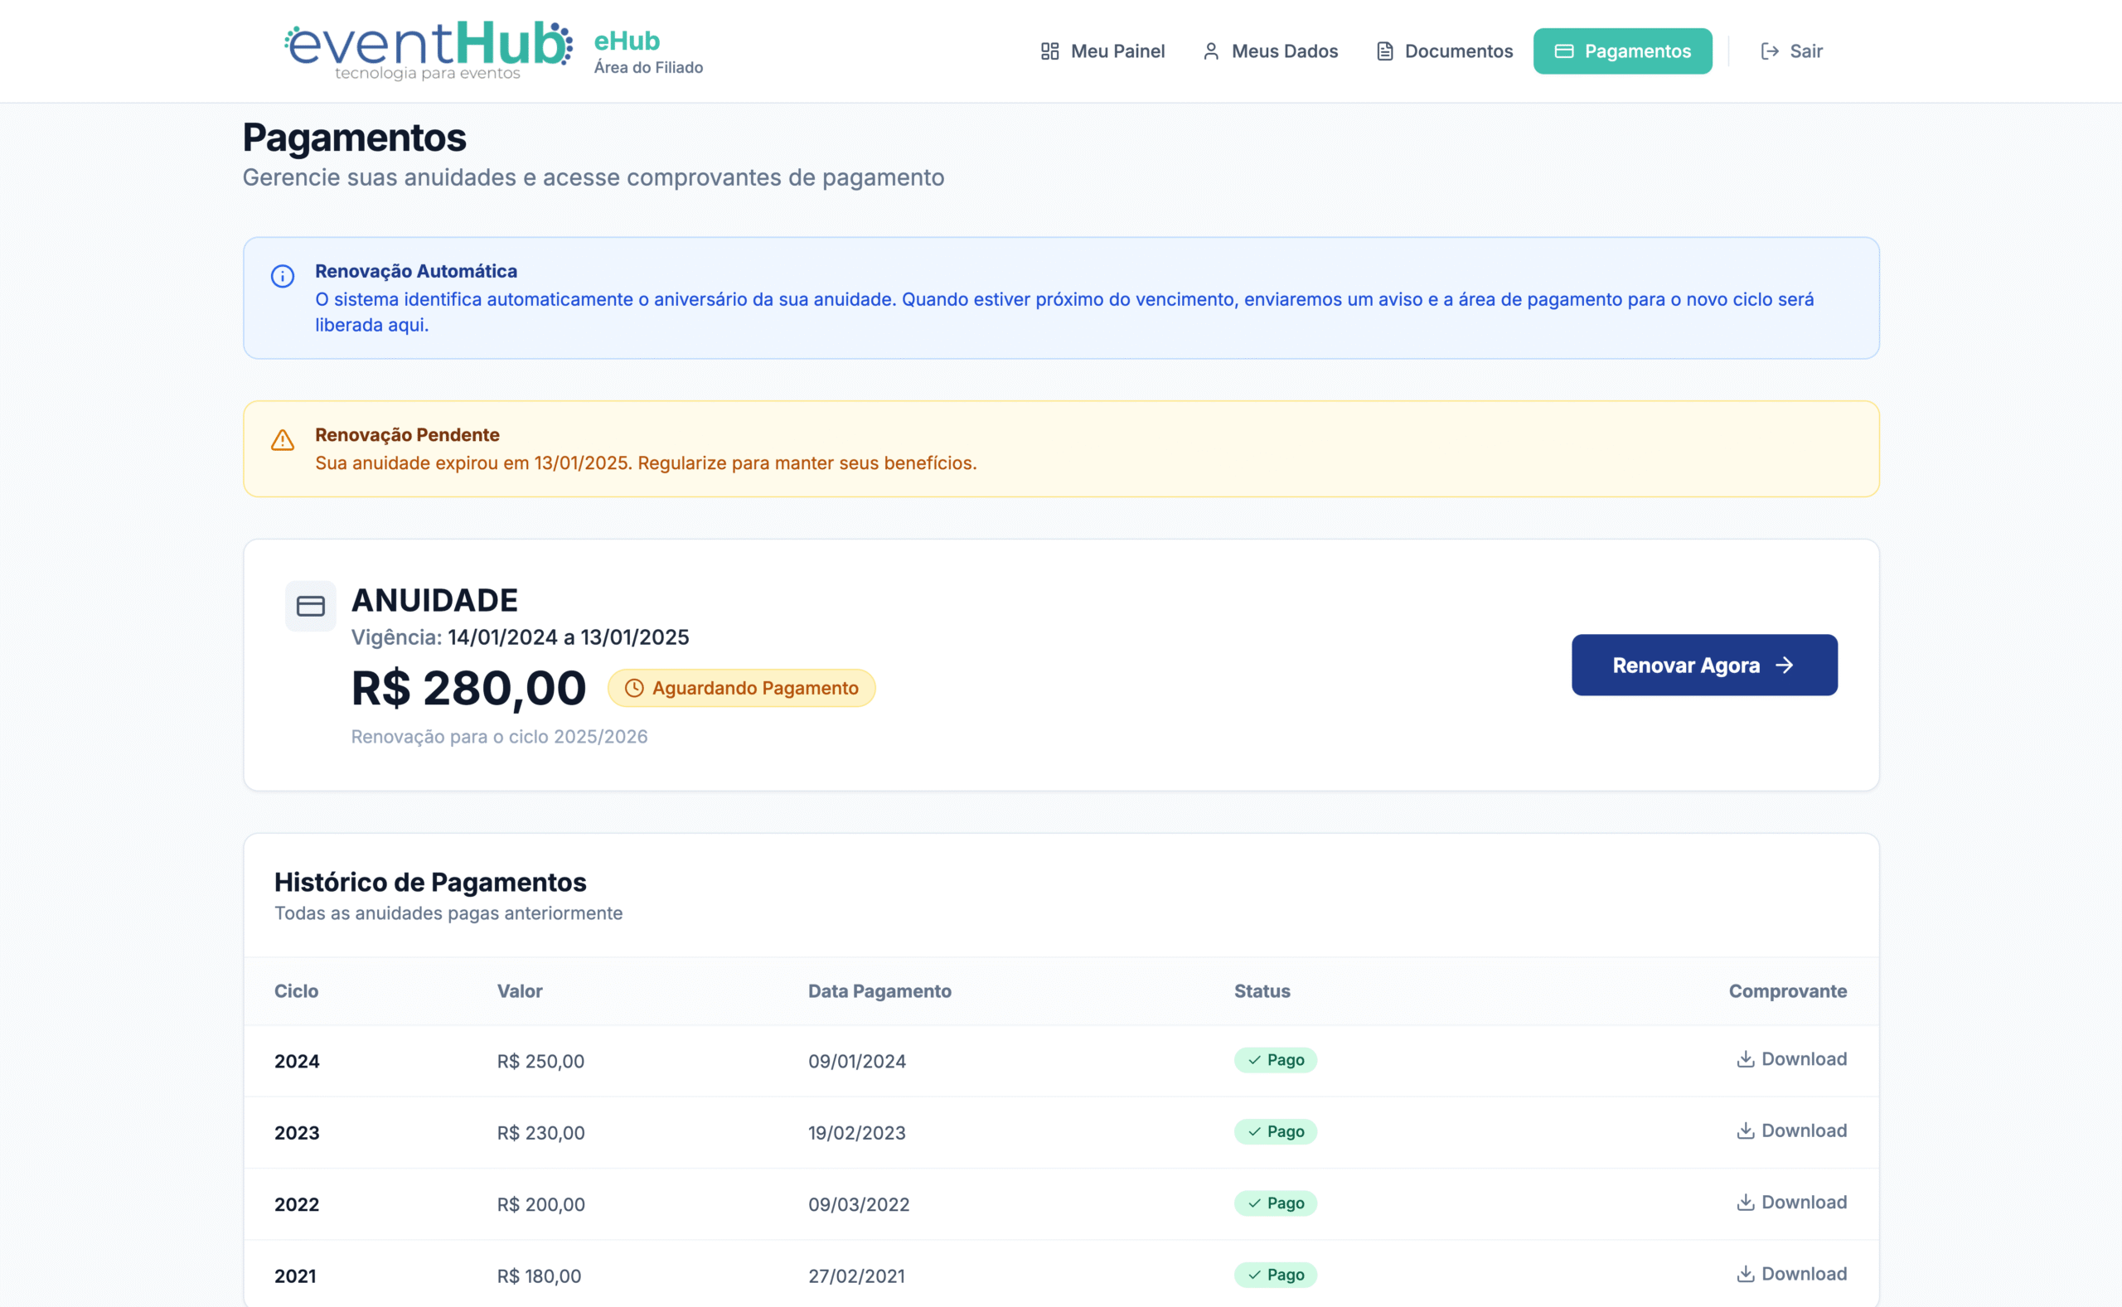Click the warning triangle in Renovação Pendente alert

(283, 440)
